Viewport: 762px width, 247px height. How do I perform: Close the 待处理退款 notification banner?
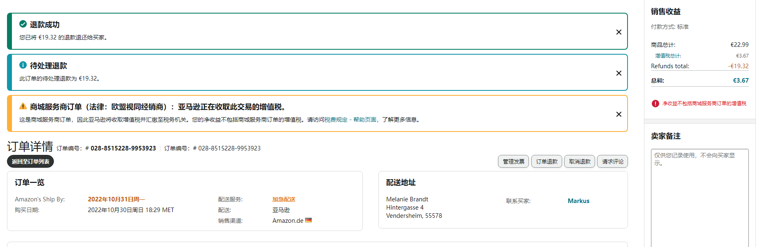click(618, 73)
